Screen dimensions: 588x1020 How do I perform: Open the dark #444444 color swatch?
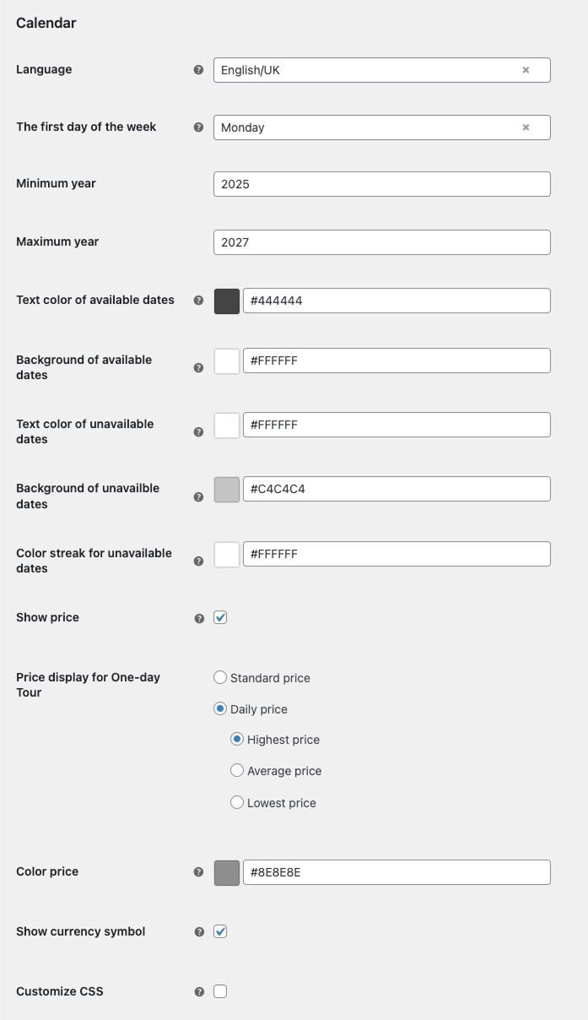(x=227, y=301)
